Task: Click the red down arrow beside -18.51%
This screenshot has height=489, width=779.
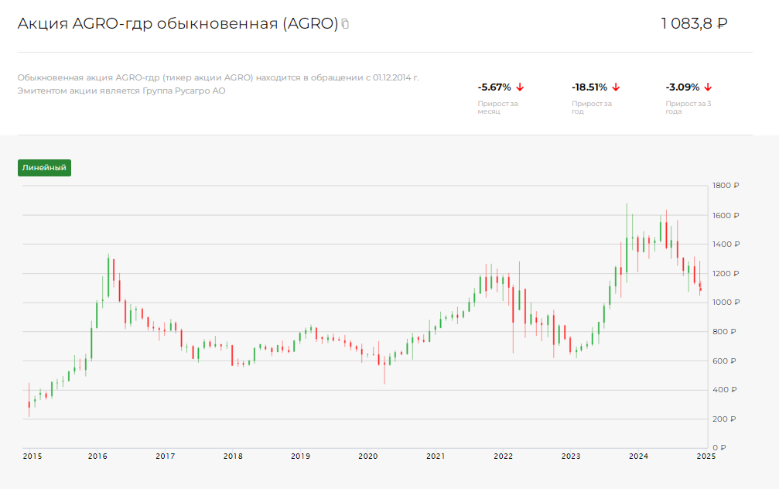Action: pos(617,87)
